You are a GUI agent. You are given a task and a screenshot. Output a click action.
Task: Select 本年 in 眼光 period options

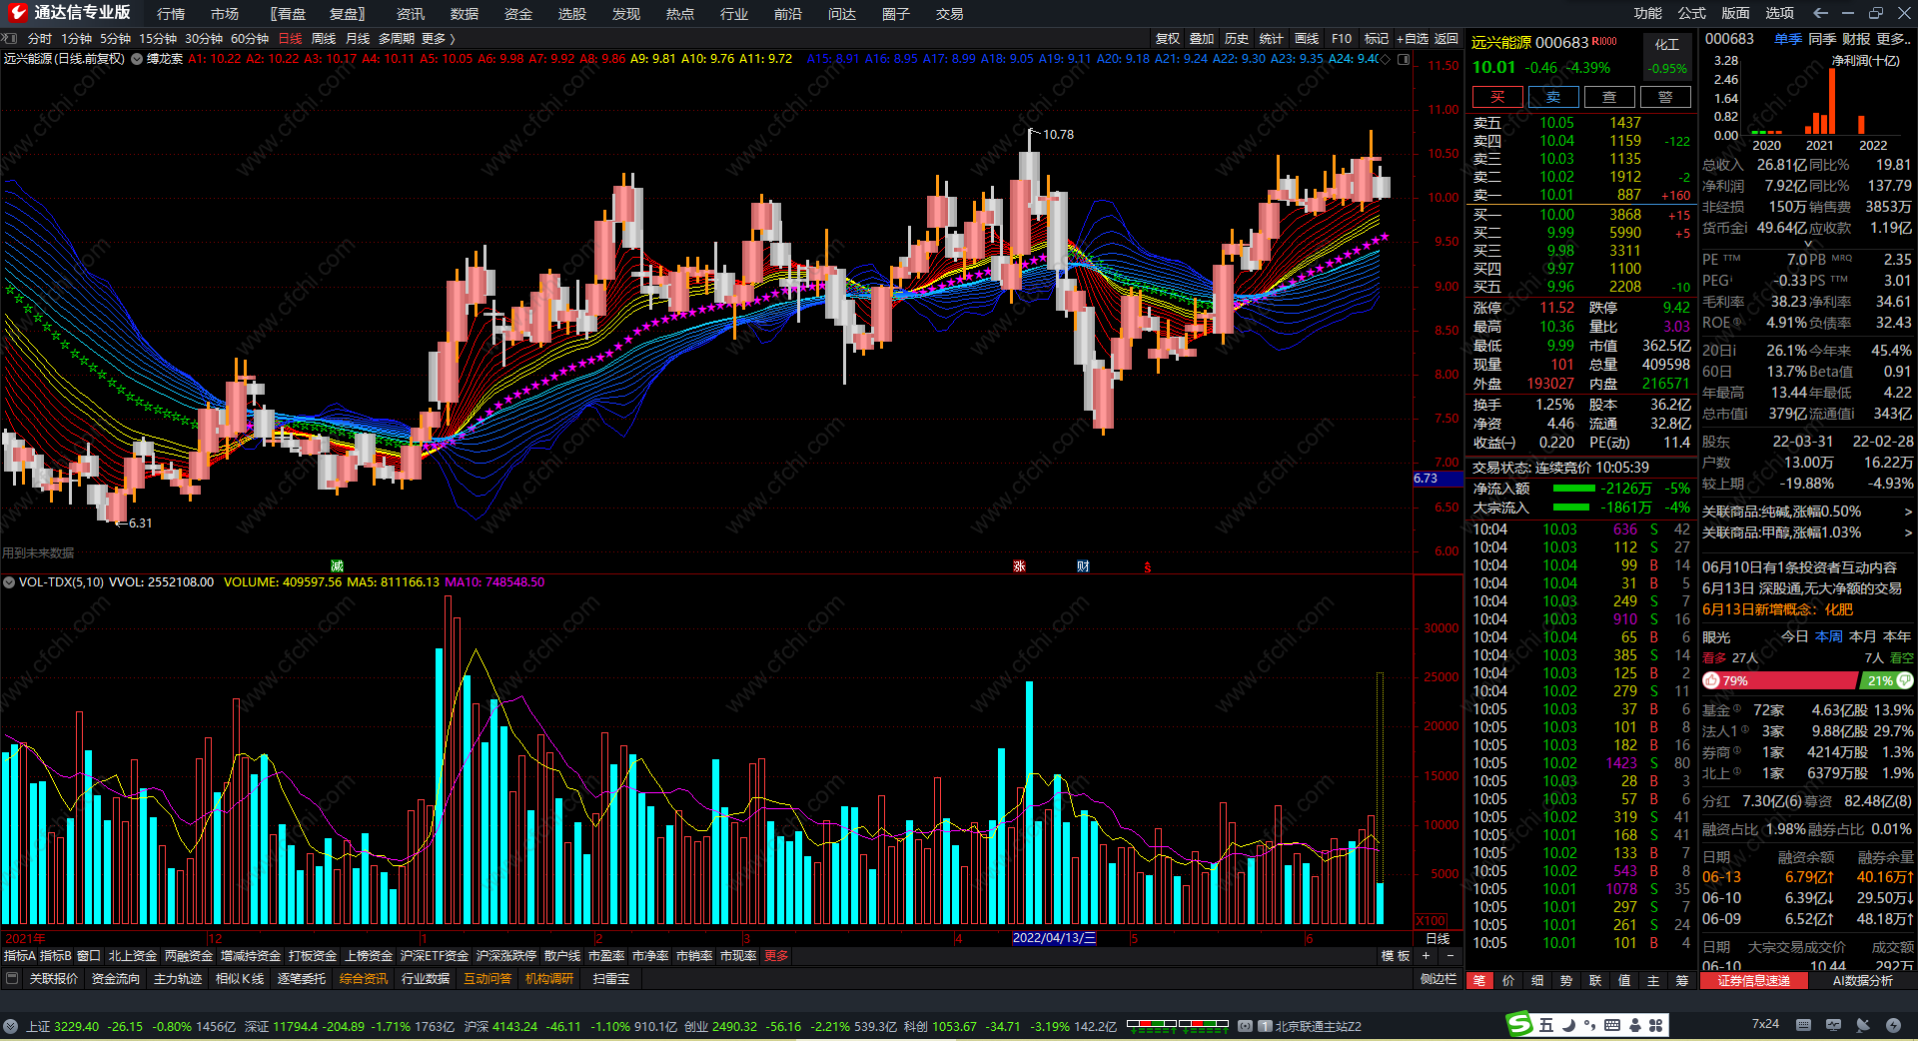coord(1897,636)
